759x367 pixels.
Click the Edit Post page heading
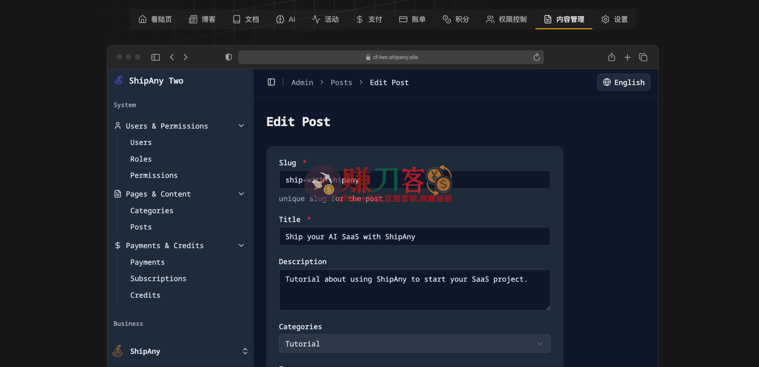tap(298, 122)
